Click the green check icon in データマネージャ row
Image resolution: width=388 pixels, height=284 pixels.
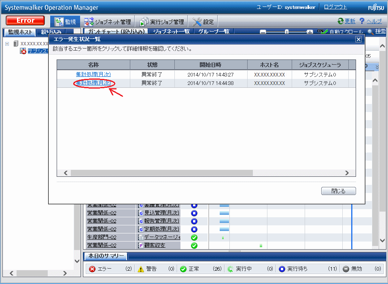click(194, 237)
